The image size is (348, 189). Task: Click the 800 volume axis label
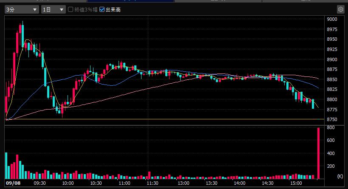click(331, 127)
